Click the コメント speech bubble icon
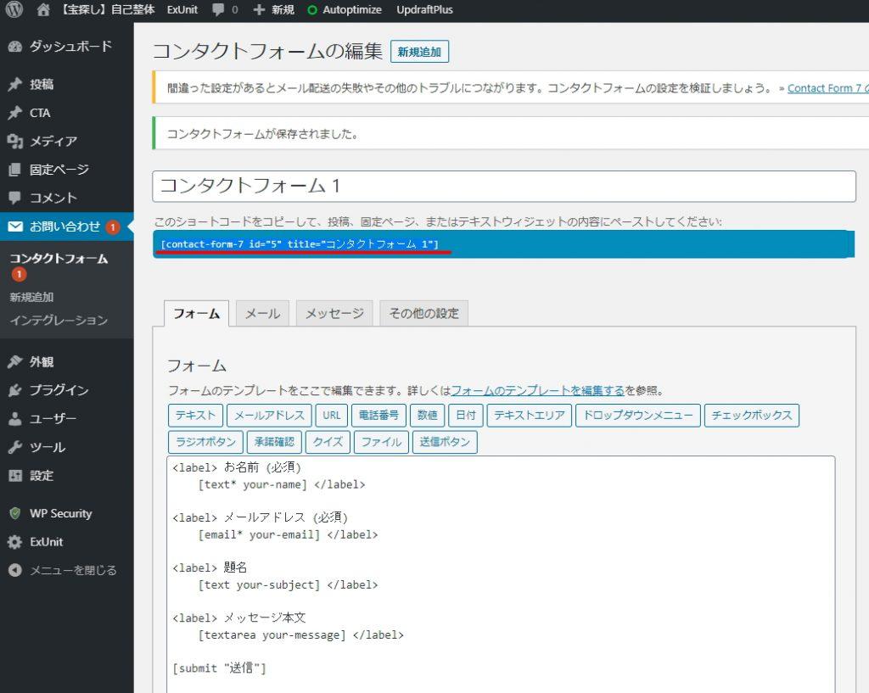 point(15,198)
